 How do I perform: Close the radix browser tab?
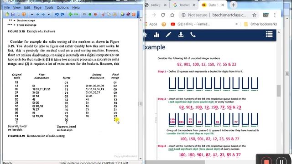165,5
